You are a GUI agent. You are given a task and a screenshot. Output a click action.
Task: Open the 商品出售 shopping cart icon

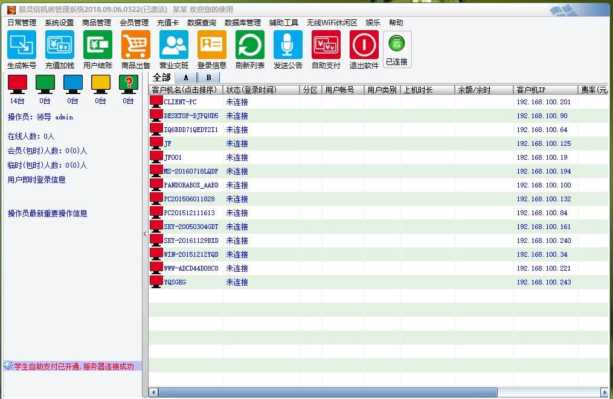136,45
